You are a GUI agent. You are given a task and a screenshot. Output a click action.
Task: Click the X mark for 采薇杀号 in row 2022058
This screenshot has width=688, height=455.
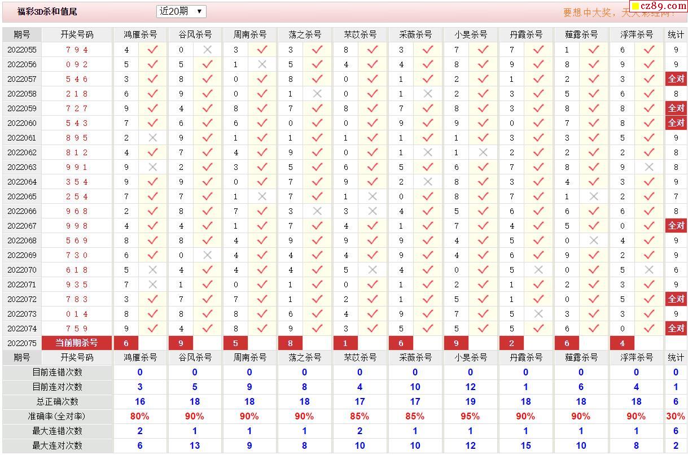click(x=428, y=94)
